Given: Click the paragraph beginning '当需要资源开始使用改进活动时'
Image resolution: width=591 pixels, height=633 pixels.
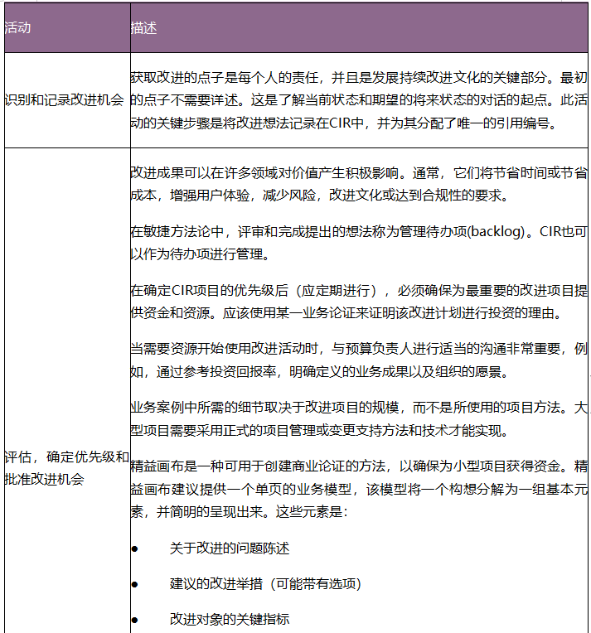Looking at the screenshot, I should pyautogui.click(x=358, y=360).
